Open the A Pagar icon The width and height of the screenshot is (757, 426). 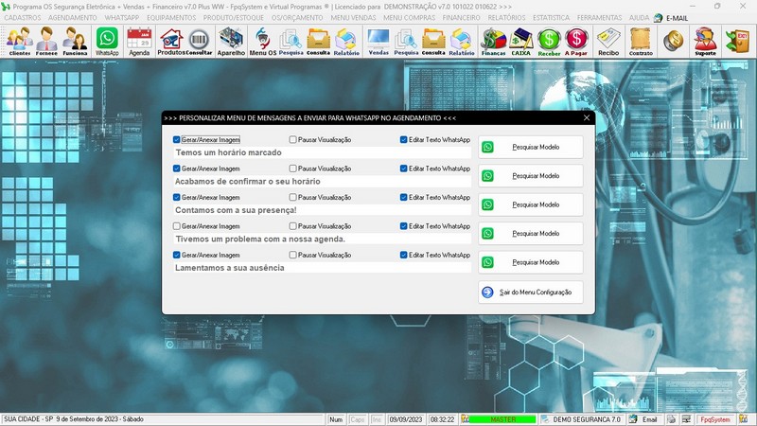(576, 40)
